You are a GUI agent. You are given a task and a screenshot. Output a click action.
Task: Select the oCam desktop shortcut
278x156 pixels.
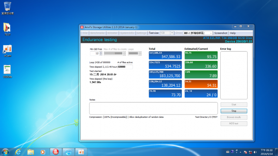coord(7,51)
